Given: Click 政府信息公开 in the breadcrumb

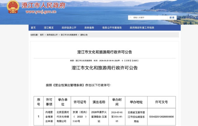Looking at the screenshot, I should (x=52, y=35).
